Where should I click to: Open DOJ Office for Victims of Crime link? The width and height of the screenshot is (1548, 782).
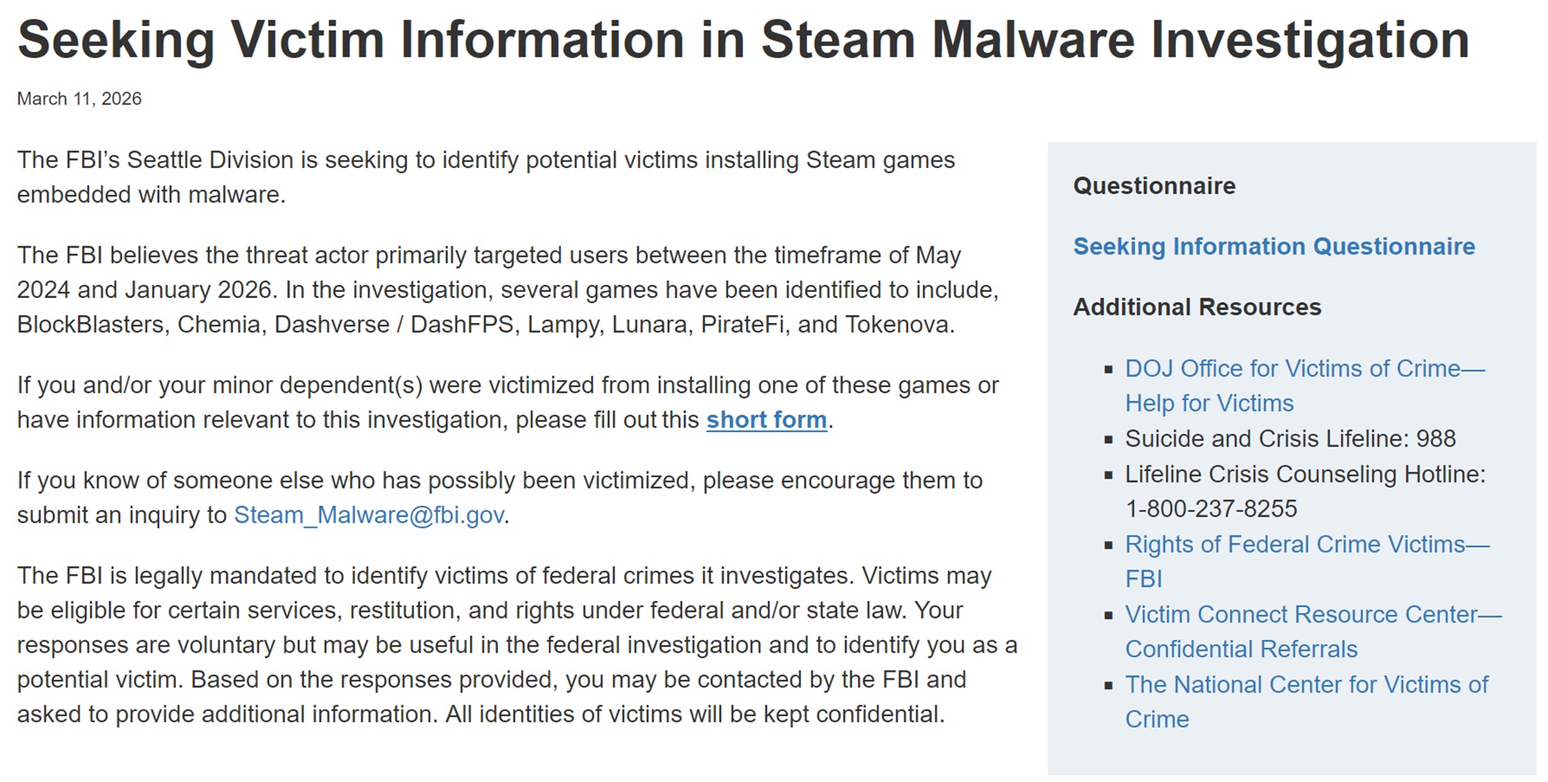click(x=1304, y=369)
